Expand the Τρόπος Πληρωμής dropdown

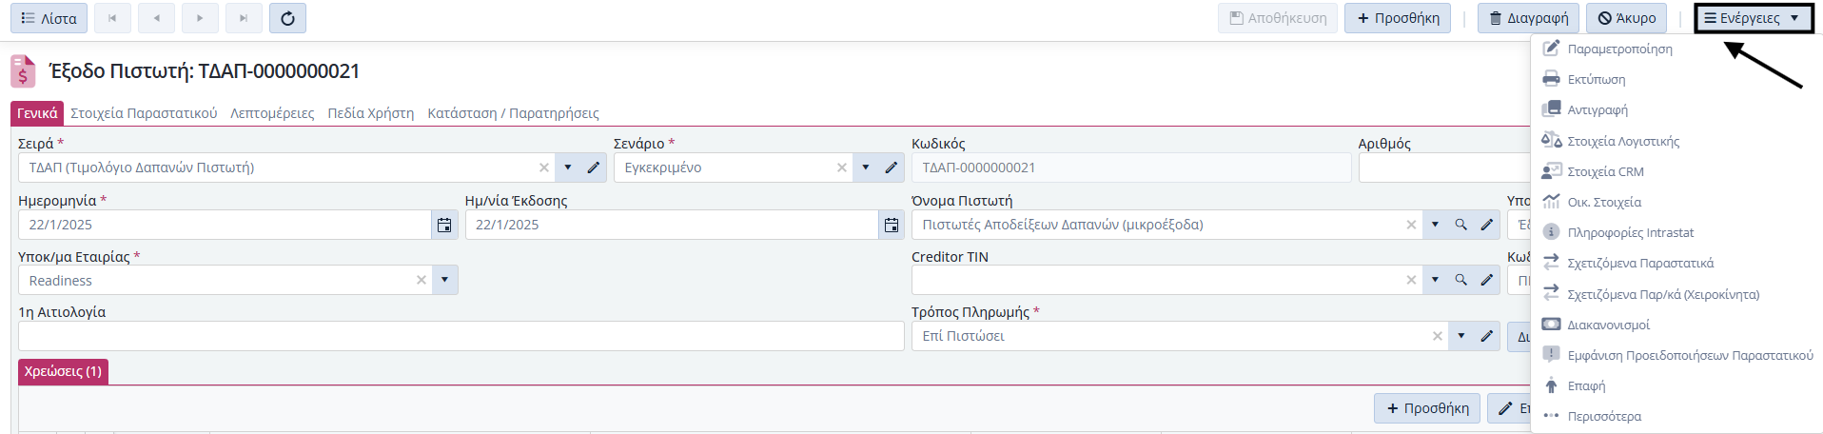click(1461, 336)
